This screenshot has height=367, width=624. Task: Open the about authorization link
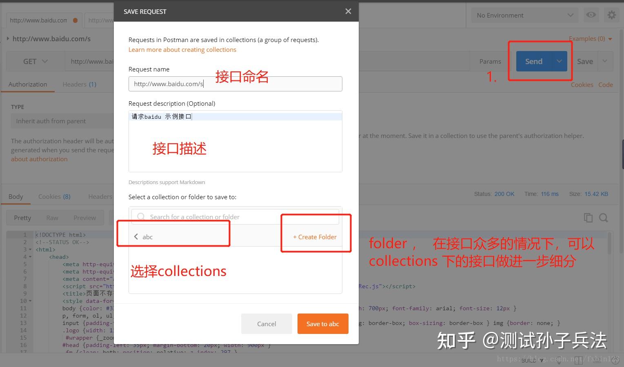point(39,159)
